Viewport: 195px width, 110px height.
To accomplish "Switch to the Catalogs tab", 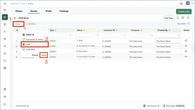I will (64, 11).
